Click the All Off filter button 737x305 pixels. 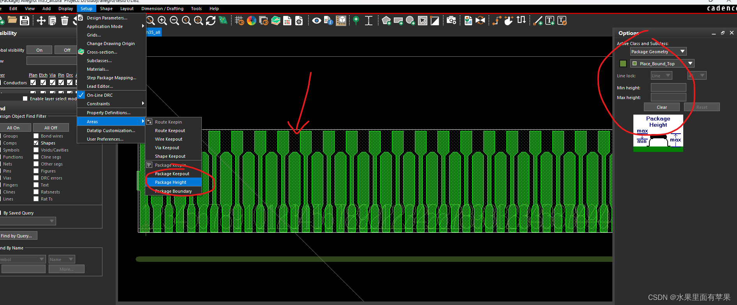click(51, 128)
